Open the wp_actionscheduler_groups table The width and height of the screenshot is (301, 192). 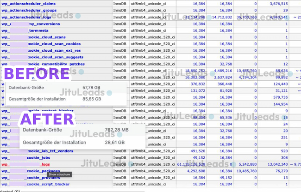point(29,10)
